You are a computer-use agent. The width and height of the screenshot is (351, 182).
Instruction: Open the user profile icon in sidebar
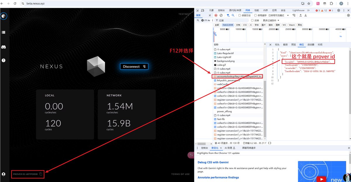[x=4, y=174]
